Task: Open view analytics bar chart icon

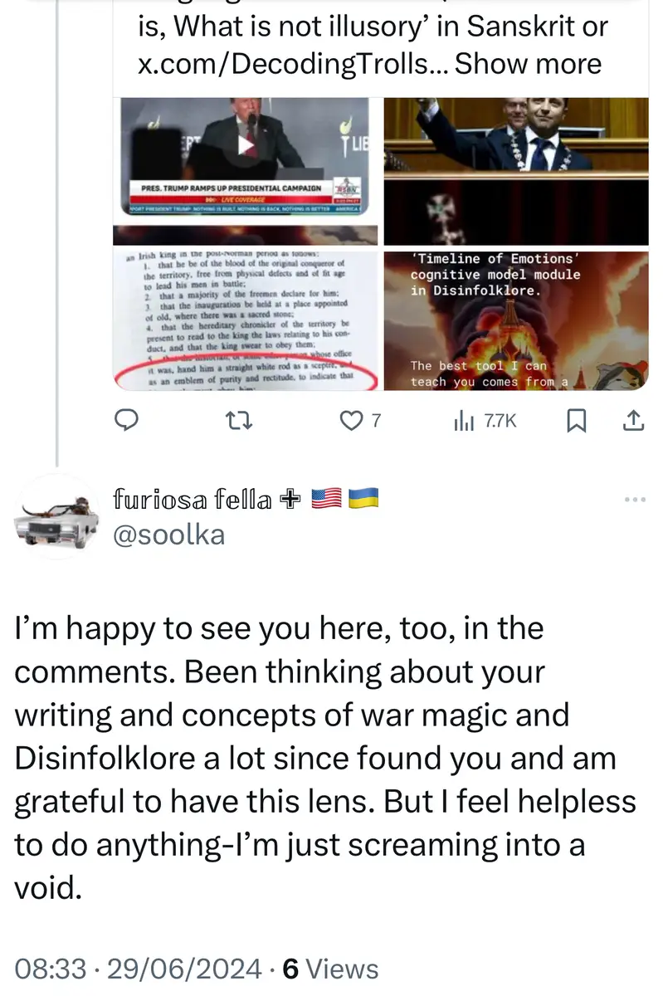Action: [462, 422]
